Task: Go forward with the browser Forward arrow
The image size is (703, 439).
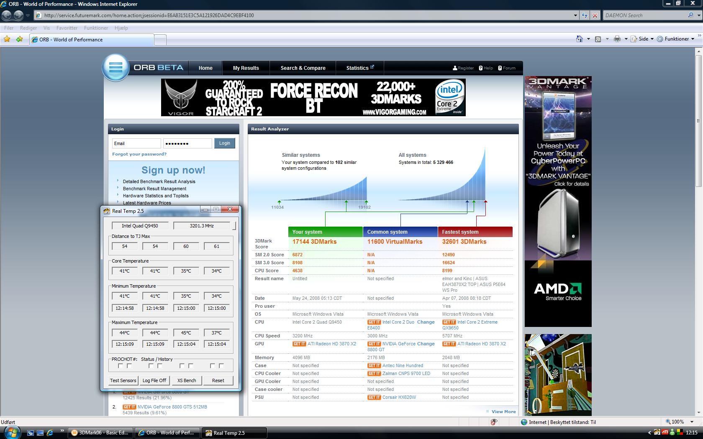Action: point(18,15)
